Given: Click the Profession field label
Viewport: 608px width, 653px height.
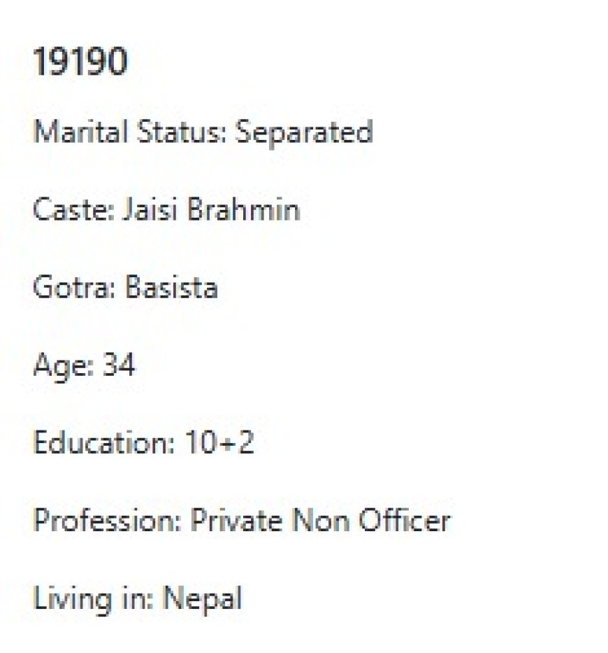Looking at the screenshot, I should point(108,521).
